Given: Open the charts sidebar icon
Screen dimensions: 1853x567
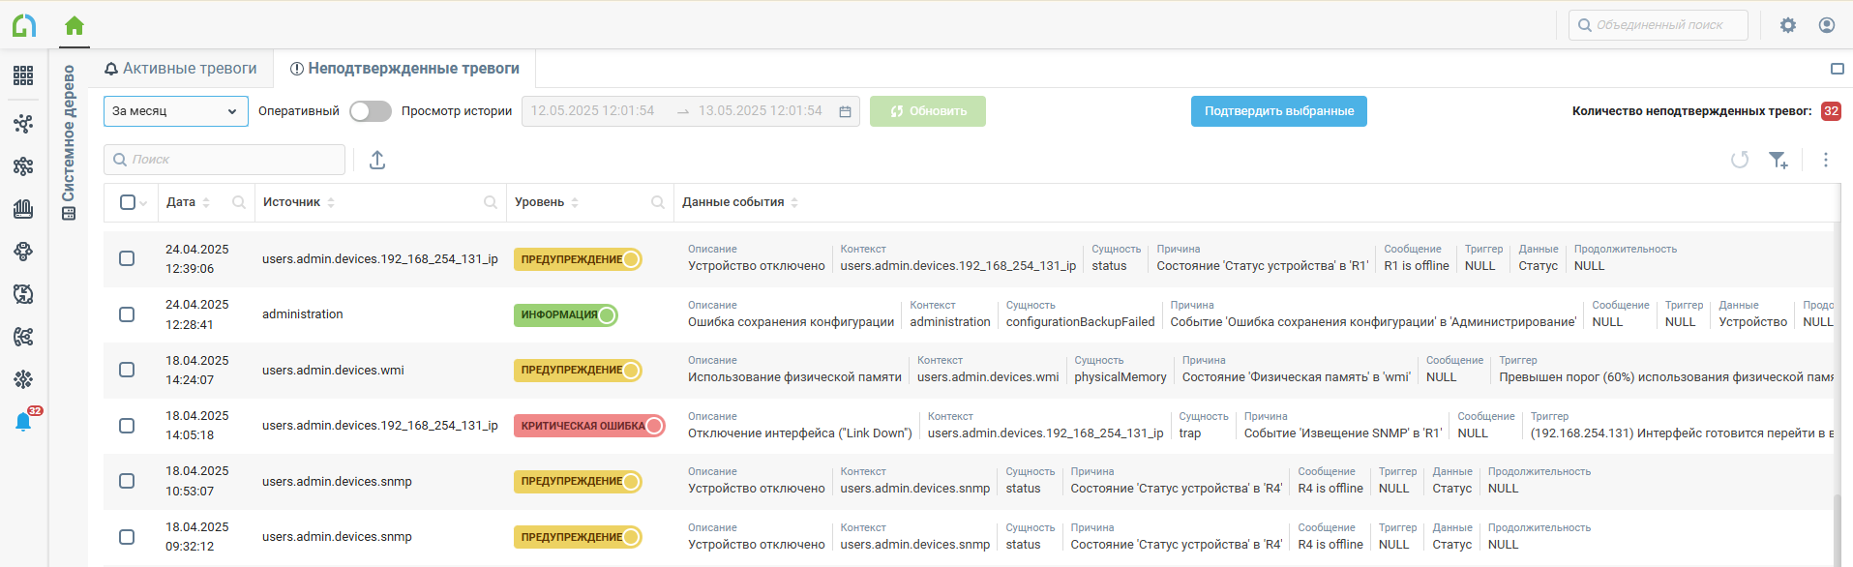Looking at the screenshot, I should click(x=23, y=208).
